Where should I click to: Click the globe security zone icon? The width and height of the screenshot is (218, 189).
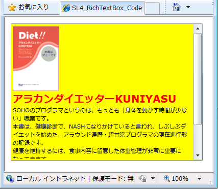coord(10,179)
